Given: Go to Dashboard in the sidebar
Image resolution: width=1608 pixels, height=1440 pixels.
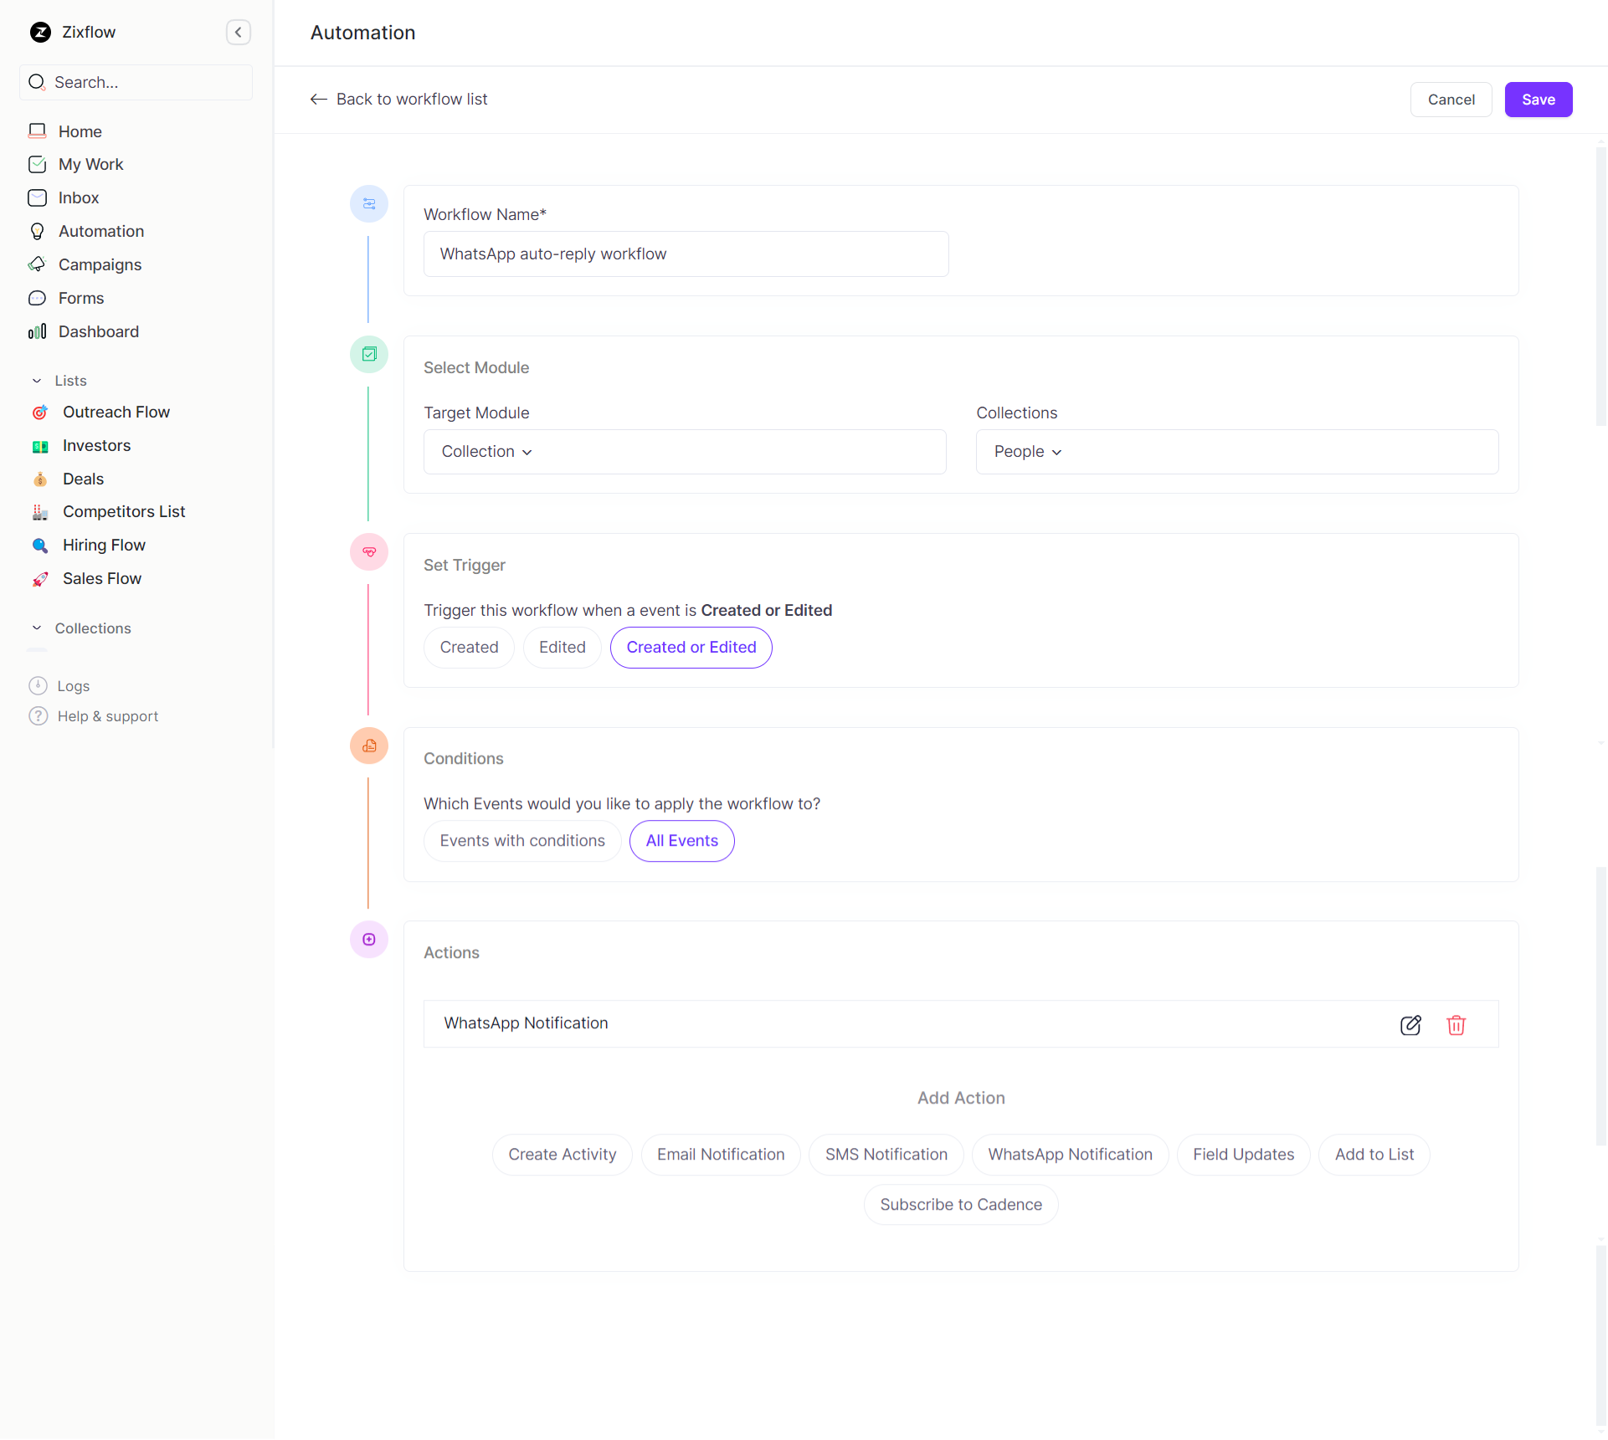Looking at the screenshot, I should 98,331.
